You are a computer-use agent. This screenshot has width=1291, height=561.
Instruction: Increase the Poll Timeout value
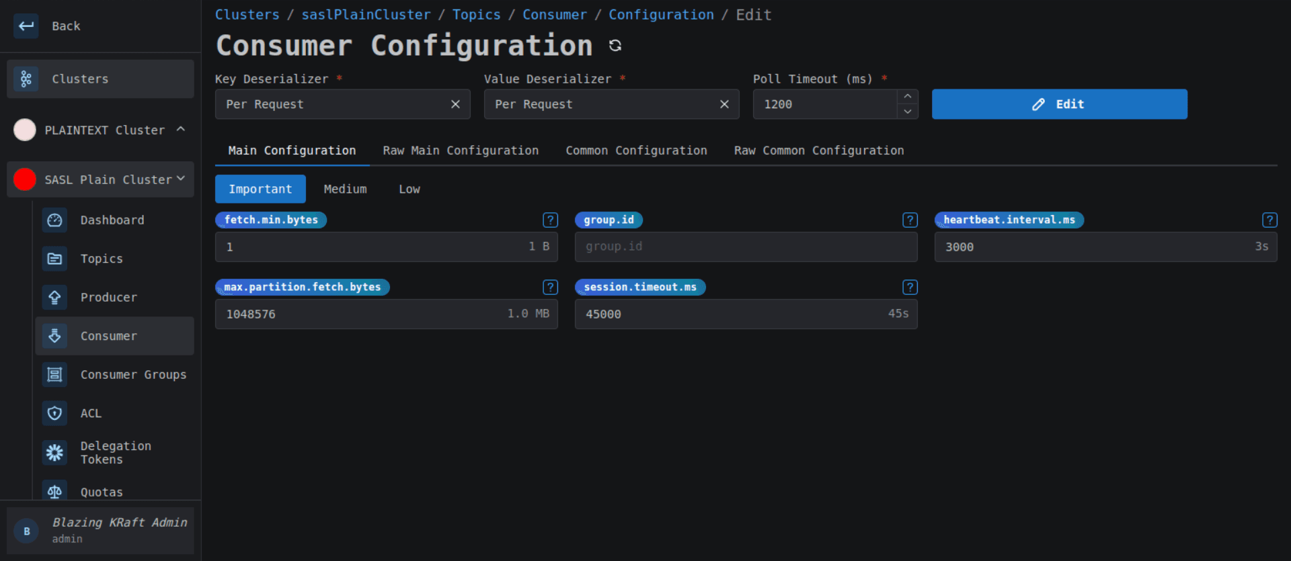[908, 97]
